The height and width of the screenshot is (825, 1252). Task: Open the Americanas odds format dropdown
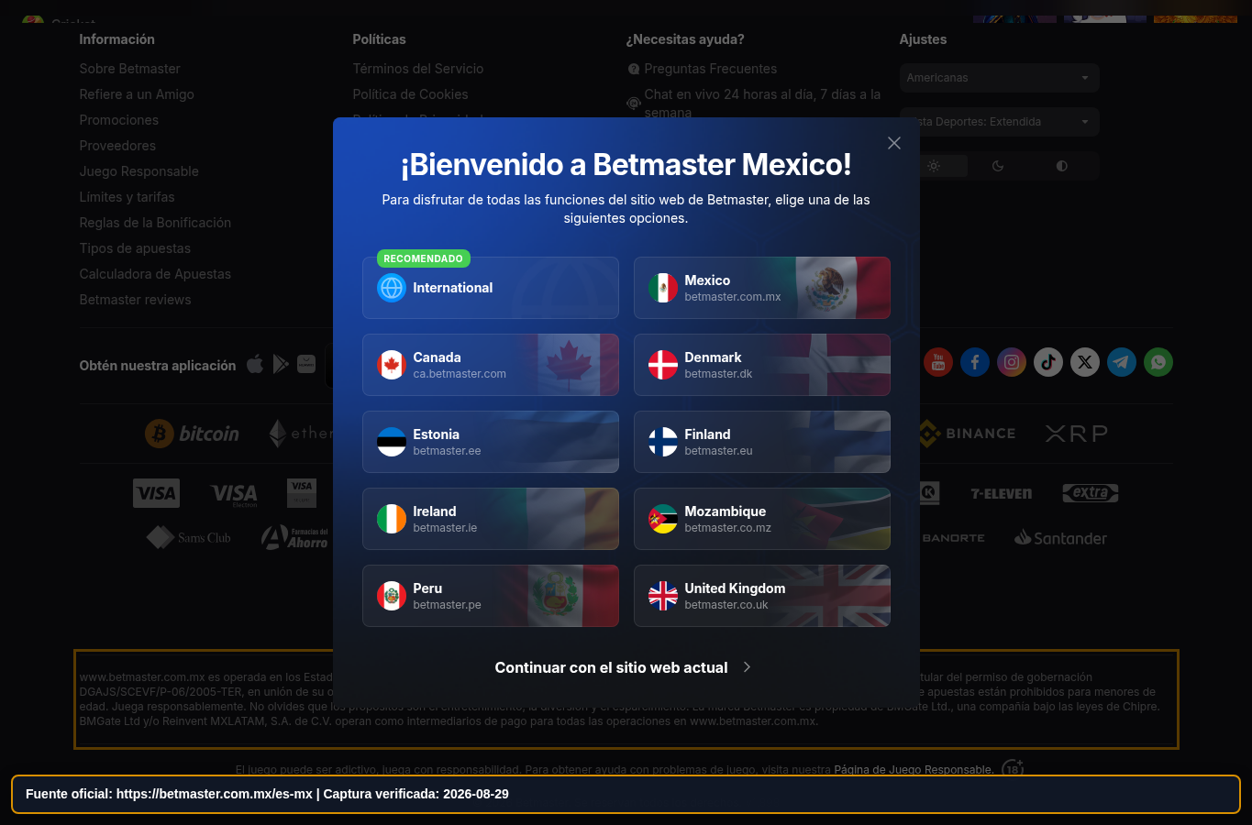click(1000, 78)
